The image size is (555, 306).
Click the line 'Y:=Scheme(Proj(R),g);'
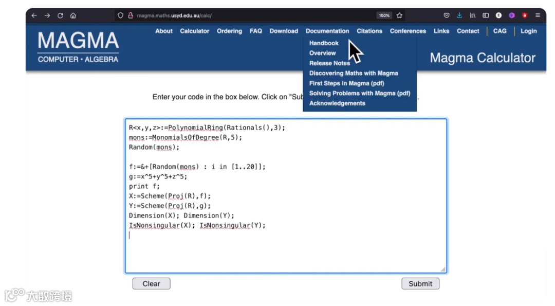(x=170, y=206)
